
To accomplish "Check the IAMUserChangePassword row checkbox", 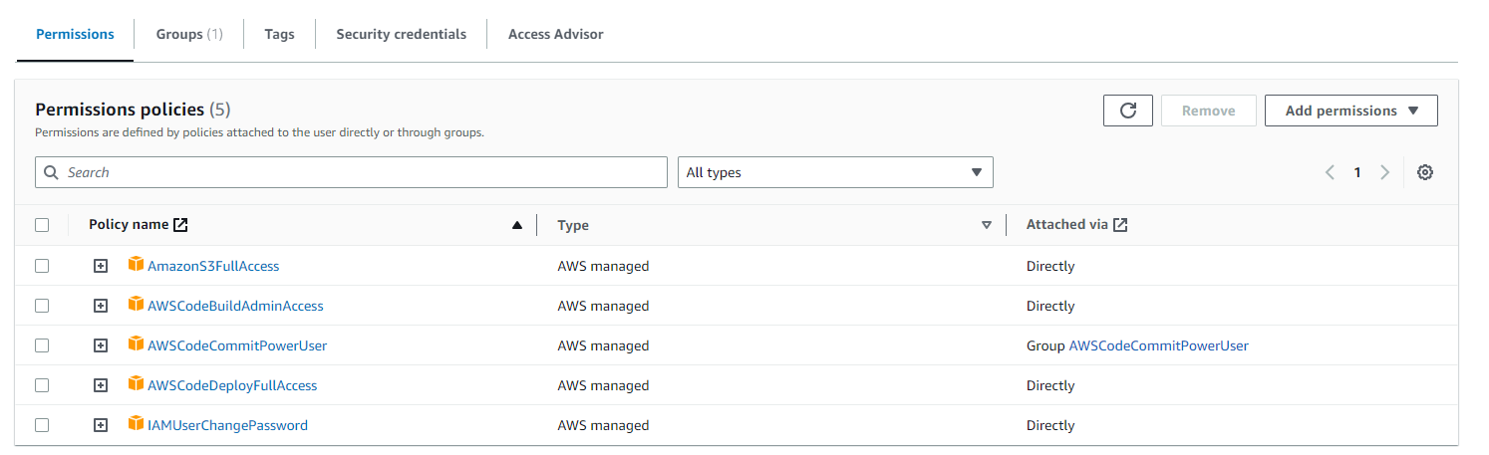I will tap(42, 425).
